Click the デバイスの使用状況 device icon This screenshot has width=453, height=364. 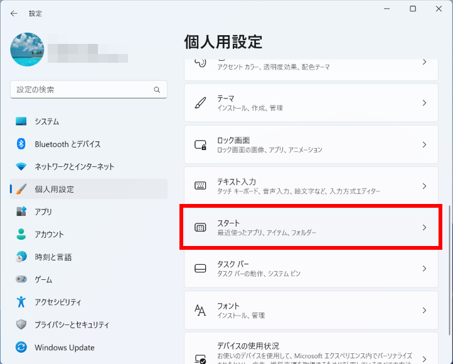pos(200,359)
